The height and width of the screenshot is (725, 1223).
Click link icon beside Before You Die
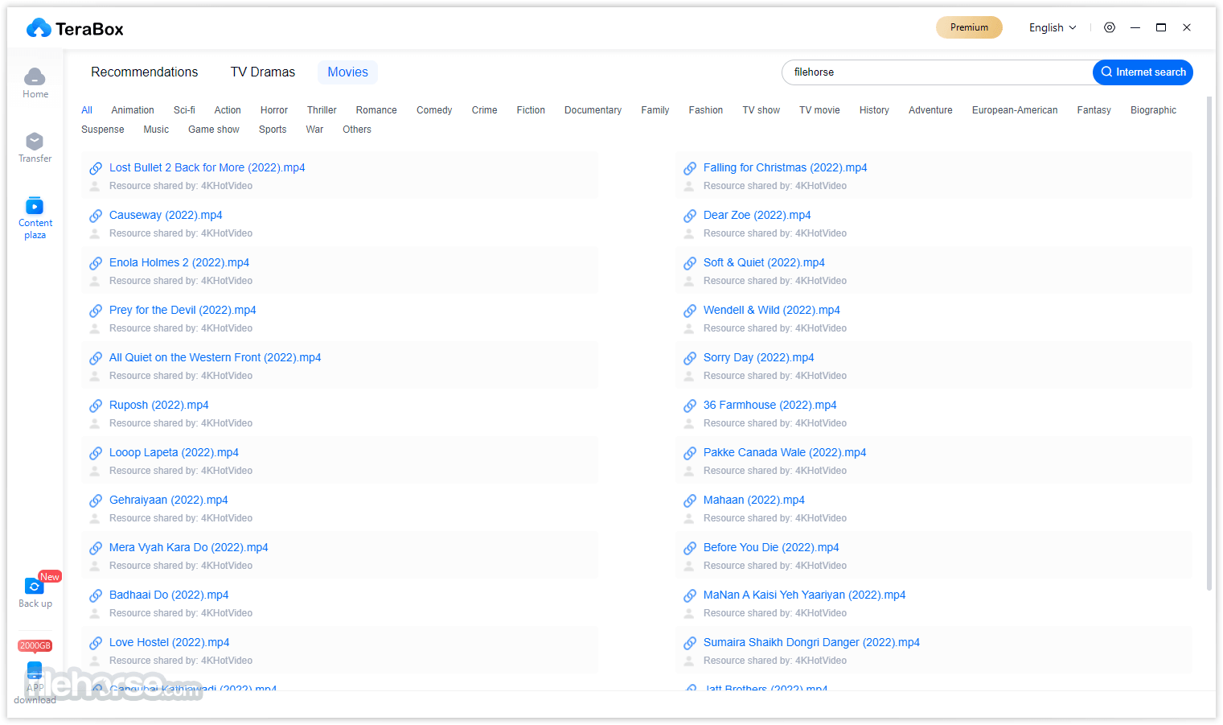tap(690, 548)
